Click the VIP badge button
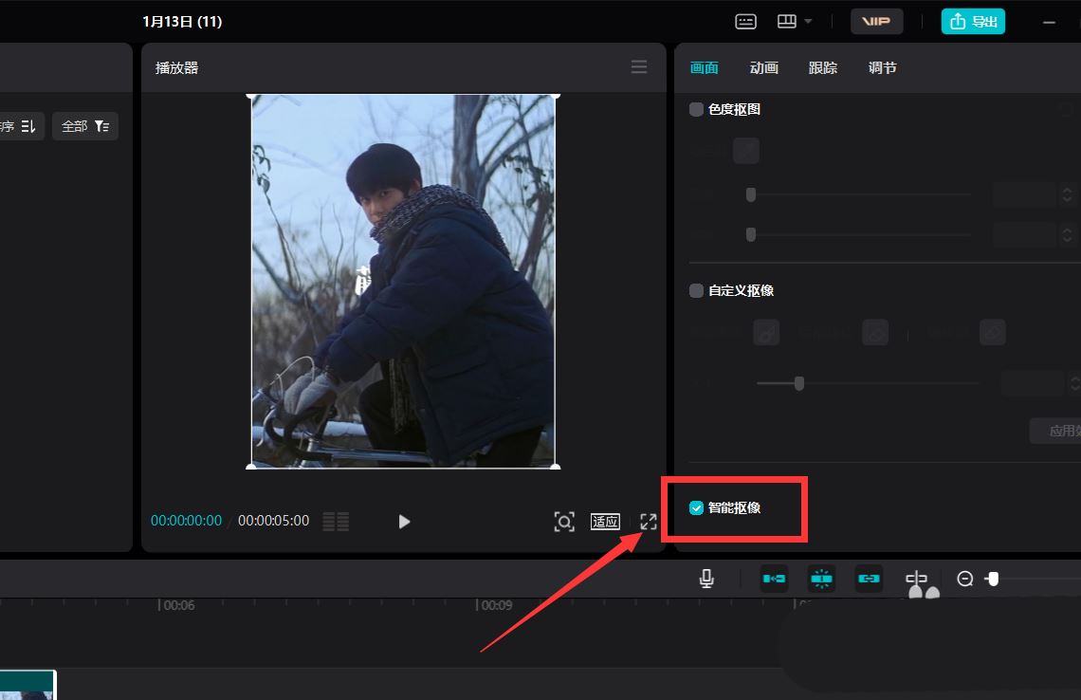 point(876,22)
